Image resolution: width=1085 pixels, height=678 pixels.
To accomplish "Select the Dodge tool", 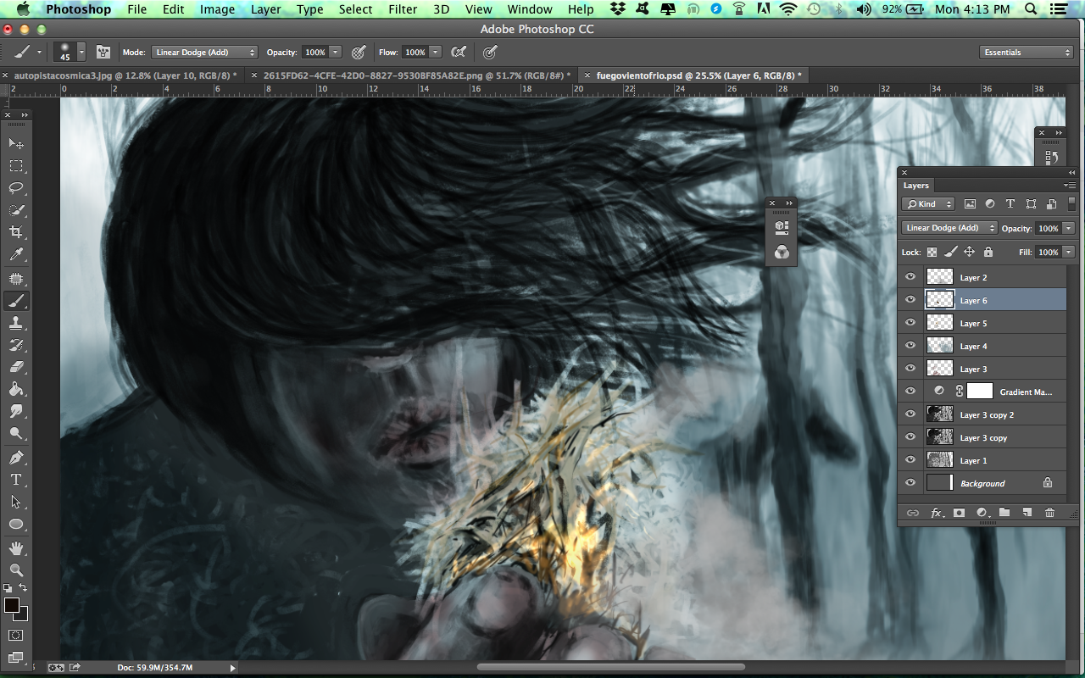I will pos(16,433).
